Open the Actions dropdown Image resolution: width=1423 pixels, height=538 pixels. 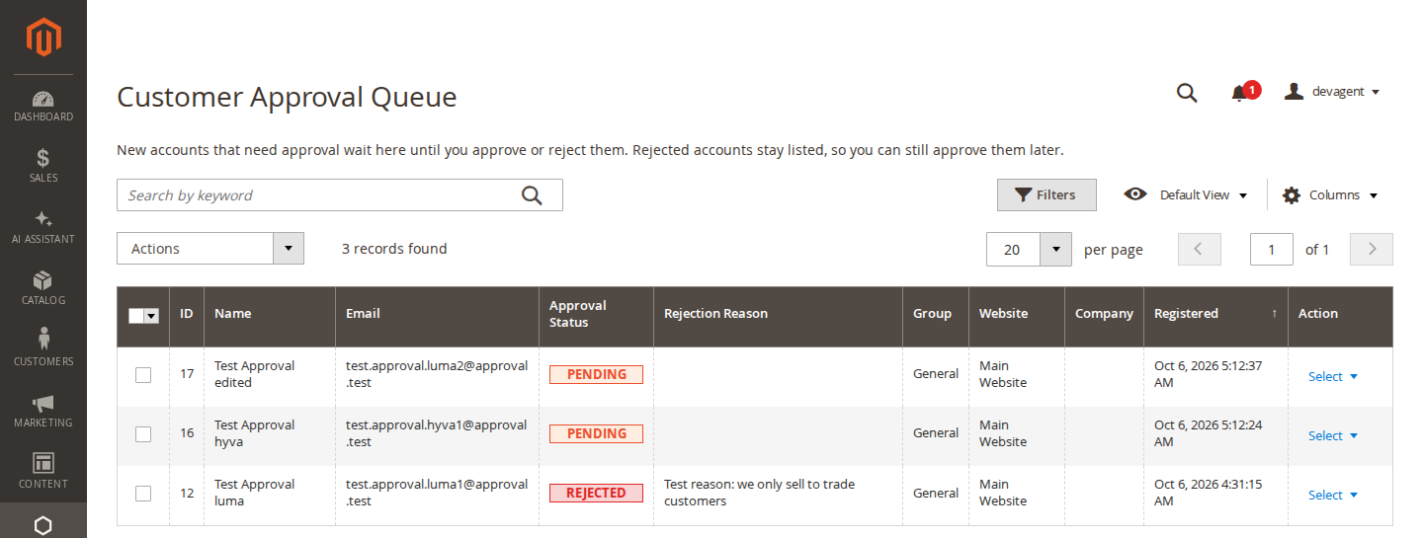[210, 249]
